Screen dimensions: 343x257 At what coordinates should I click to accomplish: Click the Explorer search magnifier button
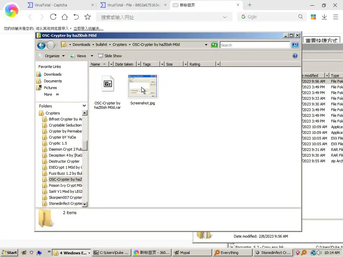pos(295,45)
